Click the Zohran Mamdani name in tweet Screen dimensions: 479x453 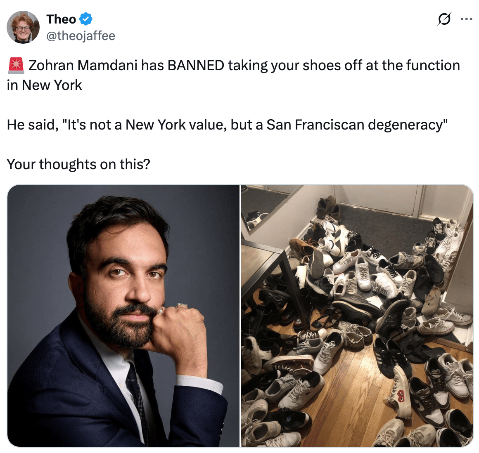tap(83, 65)
